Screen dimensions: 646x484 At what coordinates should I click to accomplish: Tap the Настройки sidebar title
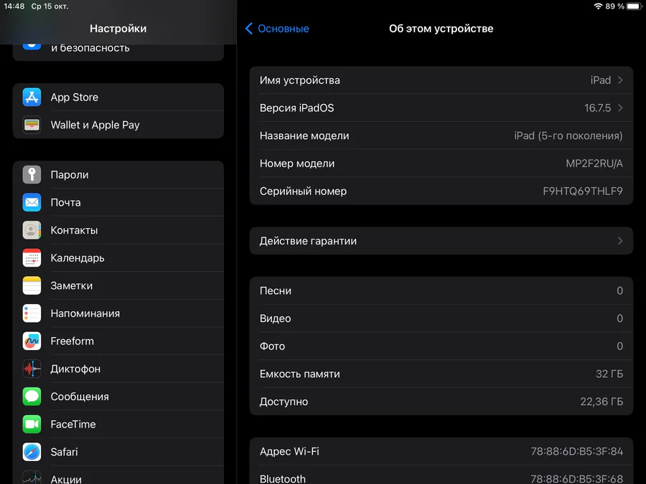118,29
